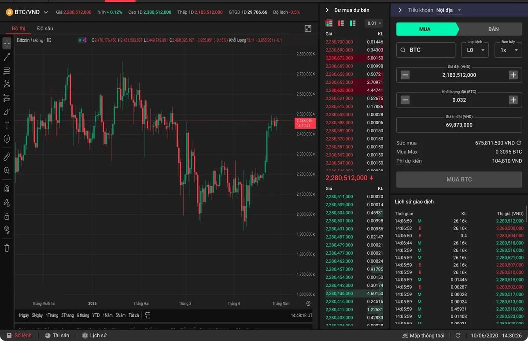This screenshot has width=528, height=341.
Task: Open Sổ lệnh in the bottom bar
Action: pyautogui.click(x=19, y=335)
